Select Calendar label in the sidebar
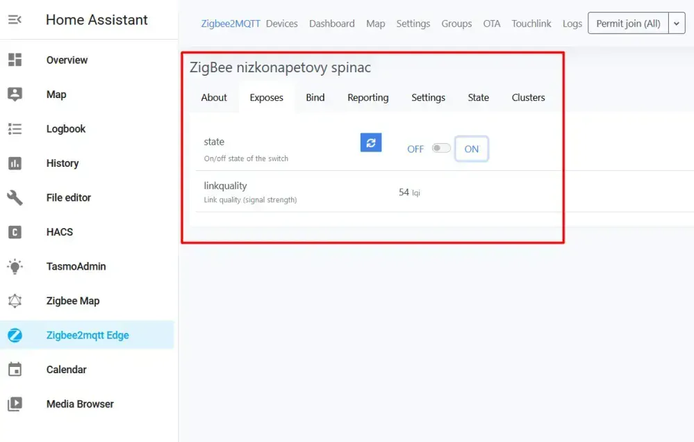This screenshot has width=694, height=442. click(67, 369)
